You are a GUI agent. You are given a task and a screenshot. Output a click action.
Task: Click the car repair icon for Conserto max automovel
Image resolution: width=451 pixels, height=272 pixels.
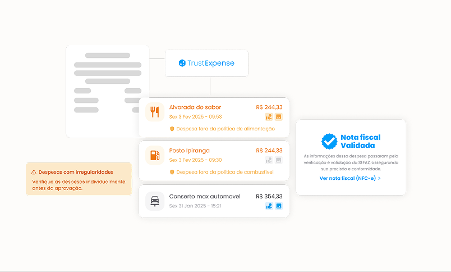[155, 201]
